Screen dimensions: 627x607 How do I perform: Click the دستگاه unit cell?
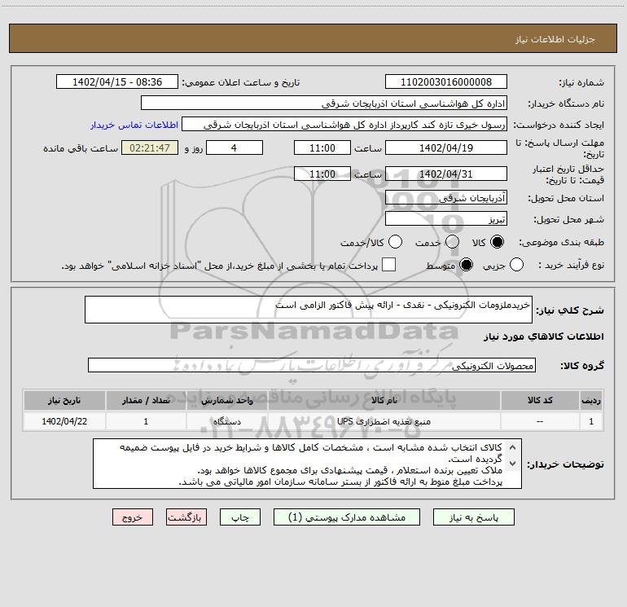[x=226, y=421]
